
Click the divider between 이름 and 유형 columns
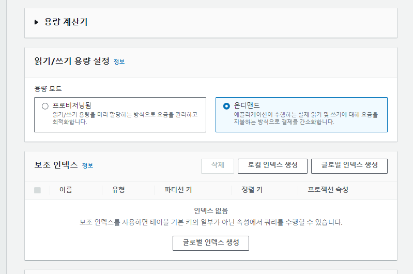[102, 190]
